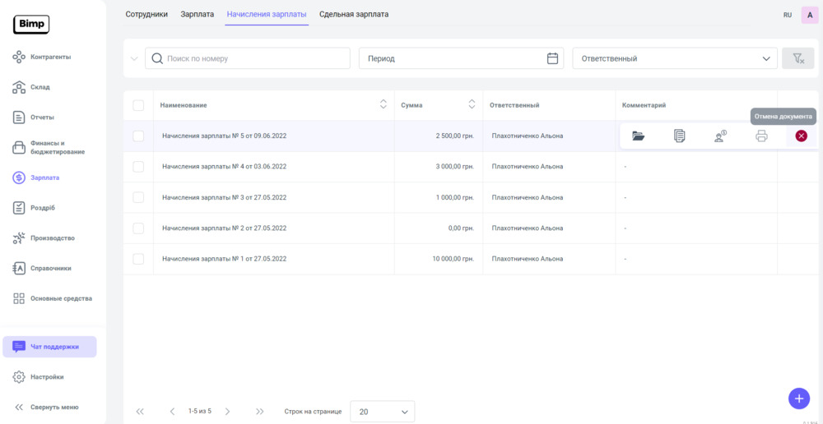Viewport: 823px width, 424px height.
Task: Switch to the Сотрудники tab
Action: click(146, 14)
